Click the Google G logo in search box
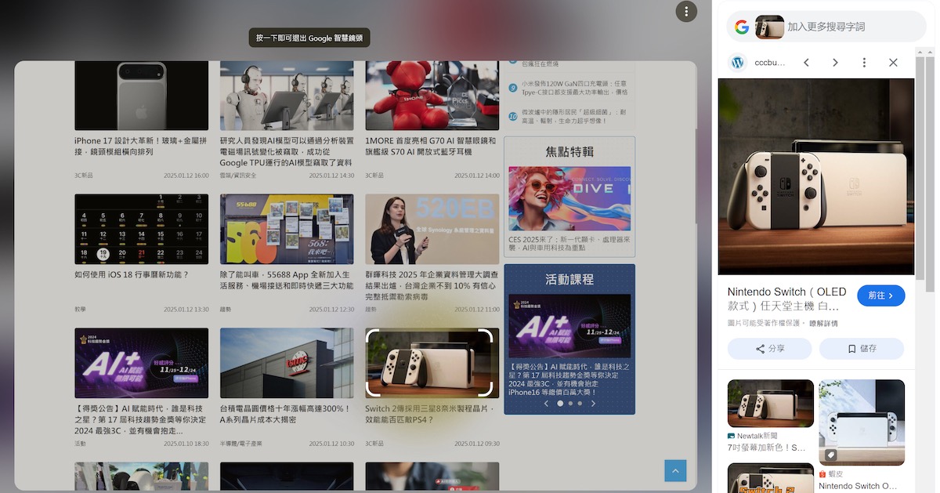 (x=742, y=27)
